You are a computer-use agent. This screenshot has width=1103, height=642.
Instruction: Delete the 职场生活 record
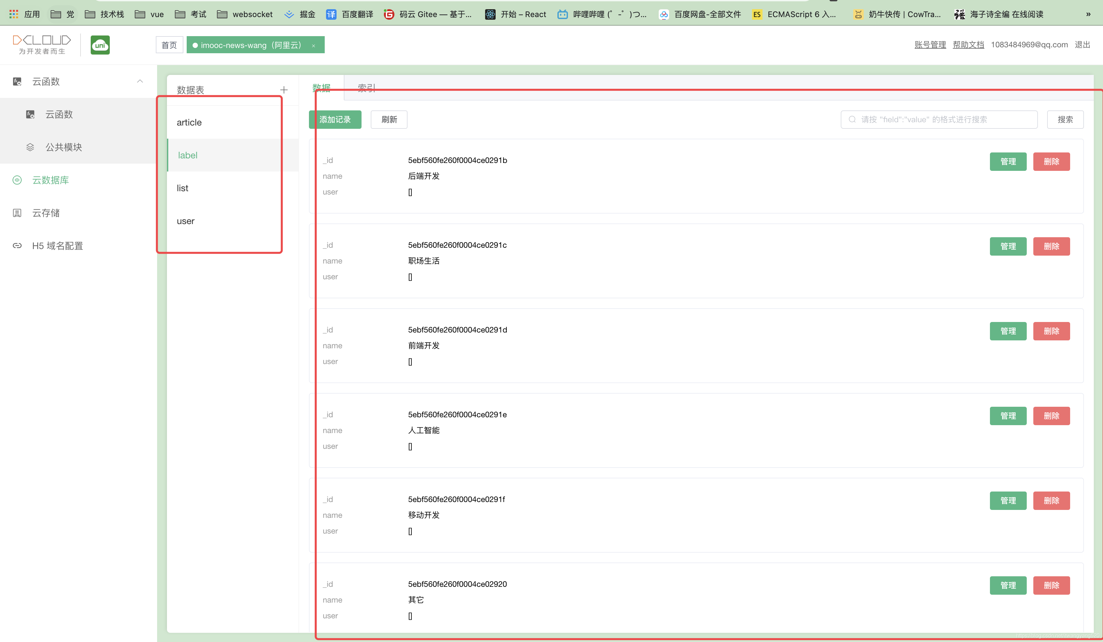coord(1052,246)
